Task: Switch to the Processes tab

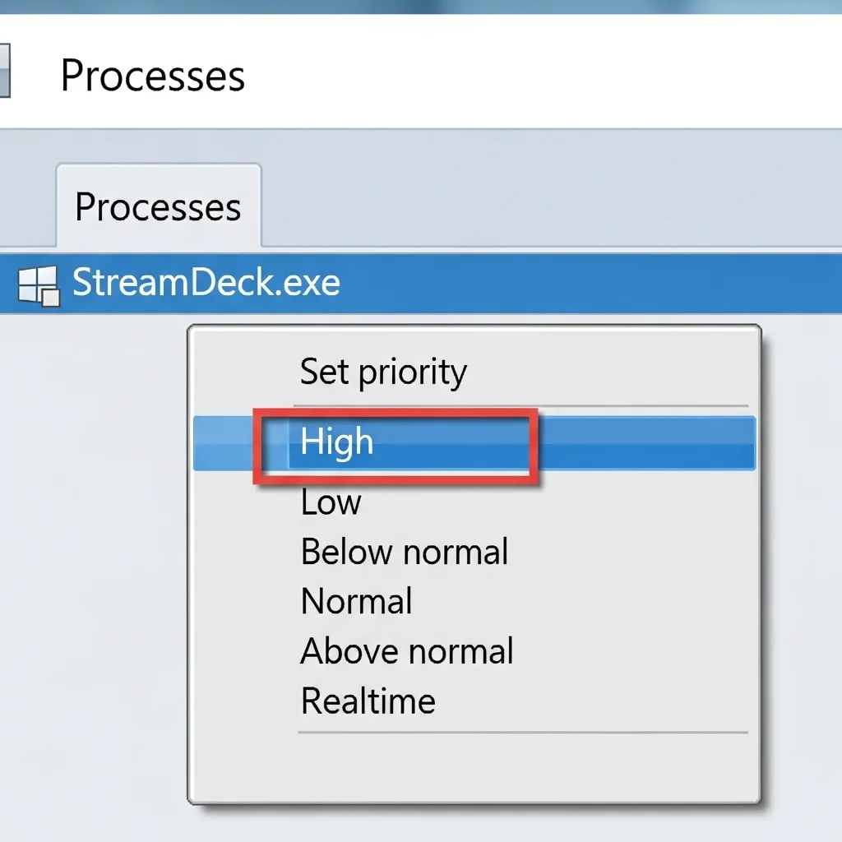Action: [x=159, y=207]
